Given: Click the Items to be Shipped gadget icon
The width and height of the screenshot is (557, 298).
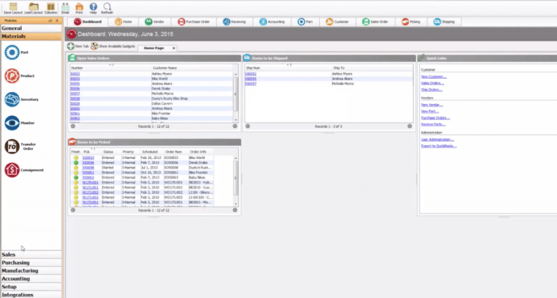Looking at the screenshot, I should coord(247,58).
